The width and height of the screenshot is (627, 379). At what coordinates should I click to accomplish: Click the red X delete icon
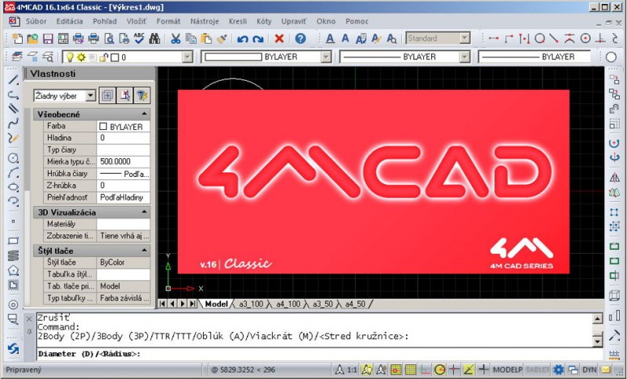280,38
